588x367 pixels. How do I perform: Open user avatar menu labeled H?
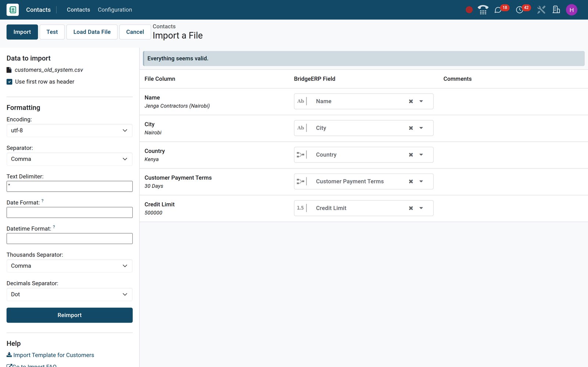pyautogui.click(x=571, y=10)
